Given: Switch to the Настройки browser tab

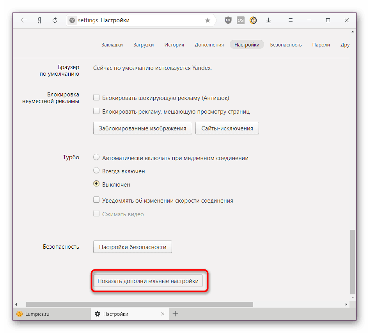Looking at the screenshot, I should 130,314.
